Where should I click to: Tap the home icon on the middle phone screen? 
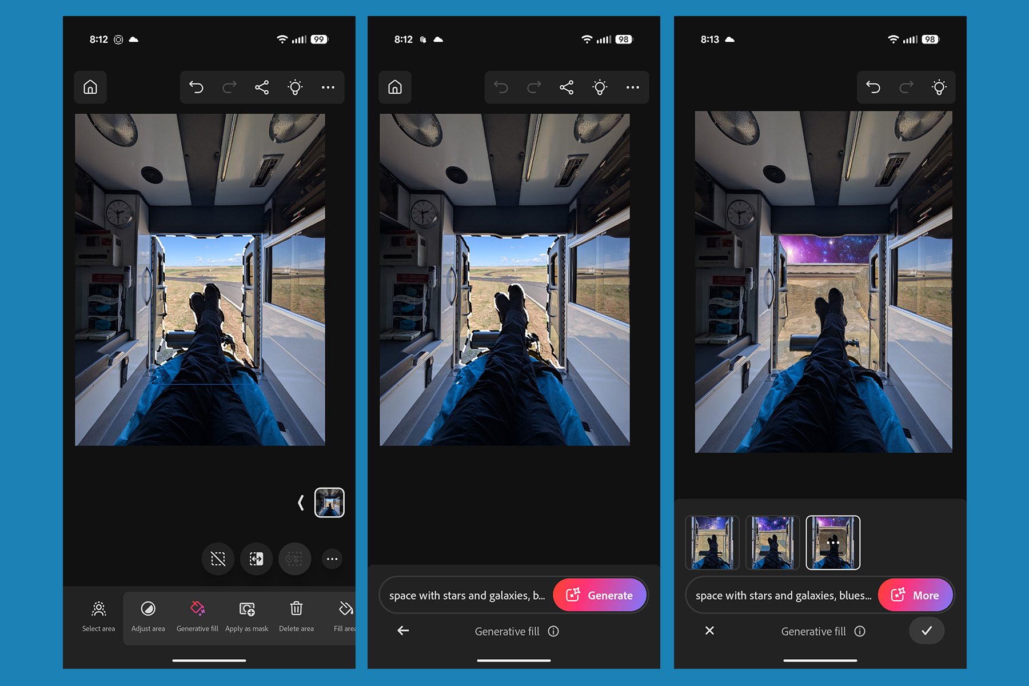coord(395,87)
